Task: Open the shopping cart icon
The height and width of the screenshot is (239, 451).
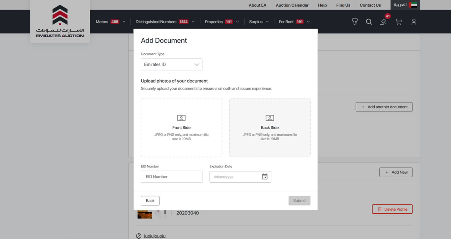Action: pos(399,22)
